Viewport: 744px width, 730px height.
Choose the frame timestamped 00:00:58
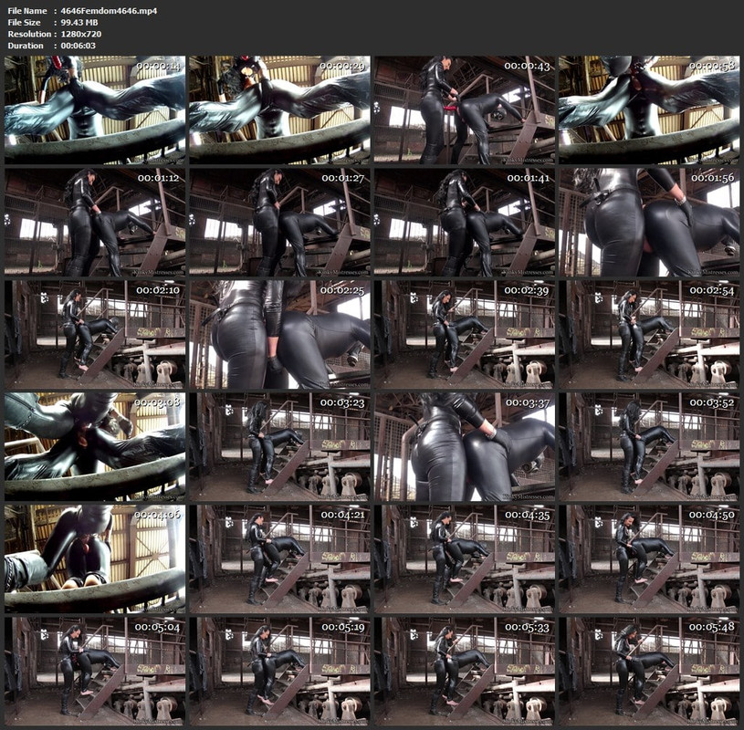point(649,110)
